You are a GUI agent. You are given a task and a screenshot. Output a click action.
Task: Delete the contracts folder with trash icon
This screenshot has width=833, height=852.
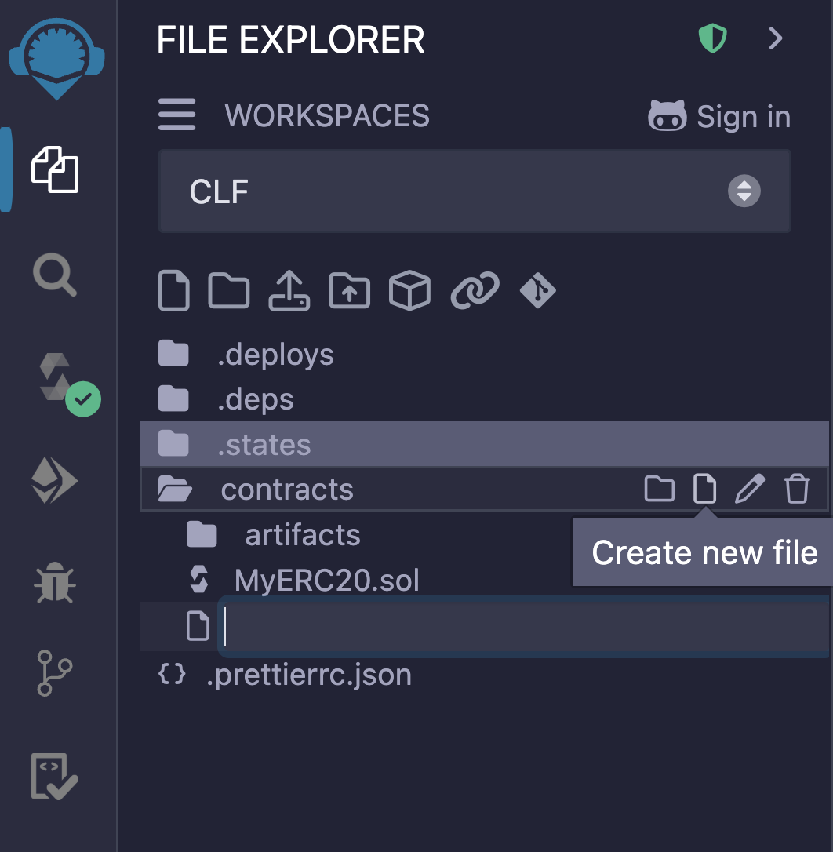[797, 490]
